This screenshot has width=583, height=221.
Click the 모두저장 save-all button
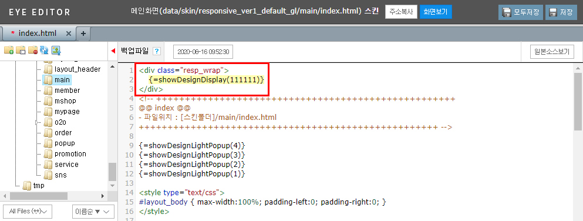click(x=521, y=12)
